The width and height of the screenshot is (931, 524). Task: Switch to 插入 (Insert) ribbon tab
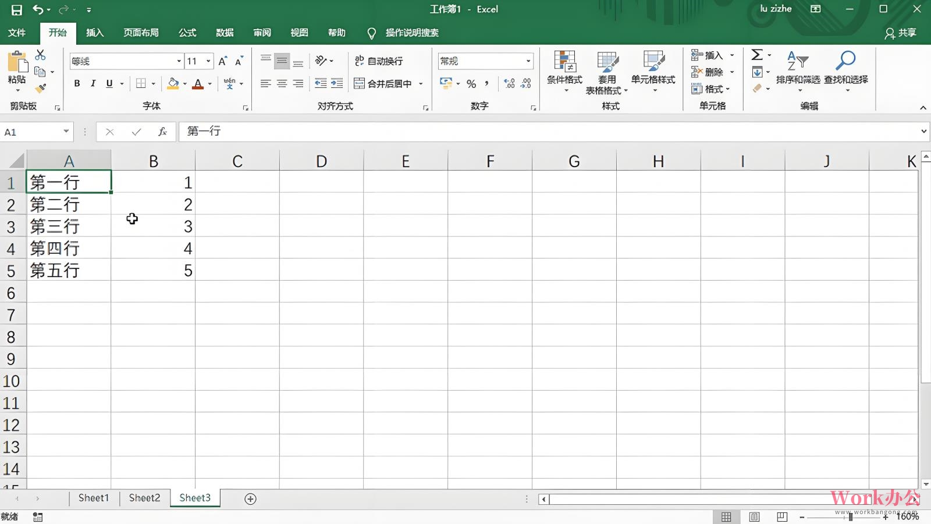pos(95,33)
